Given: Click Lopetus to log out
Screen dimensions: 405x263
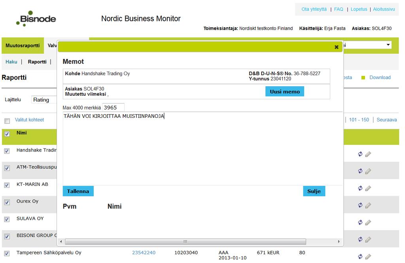Looking at the screenshot, I should (359, 9).
